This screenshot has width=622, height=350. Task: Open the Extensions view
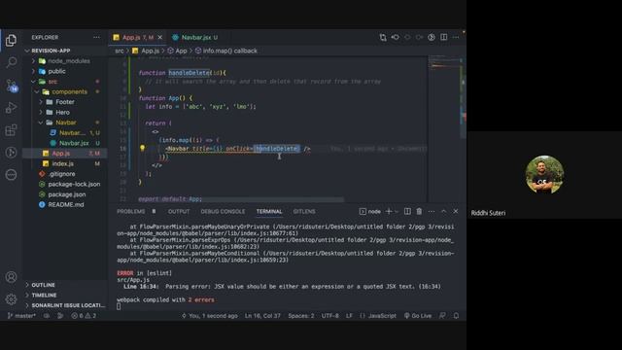[11, 130]
